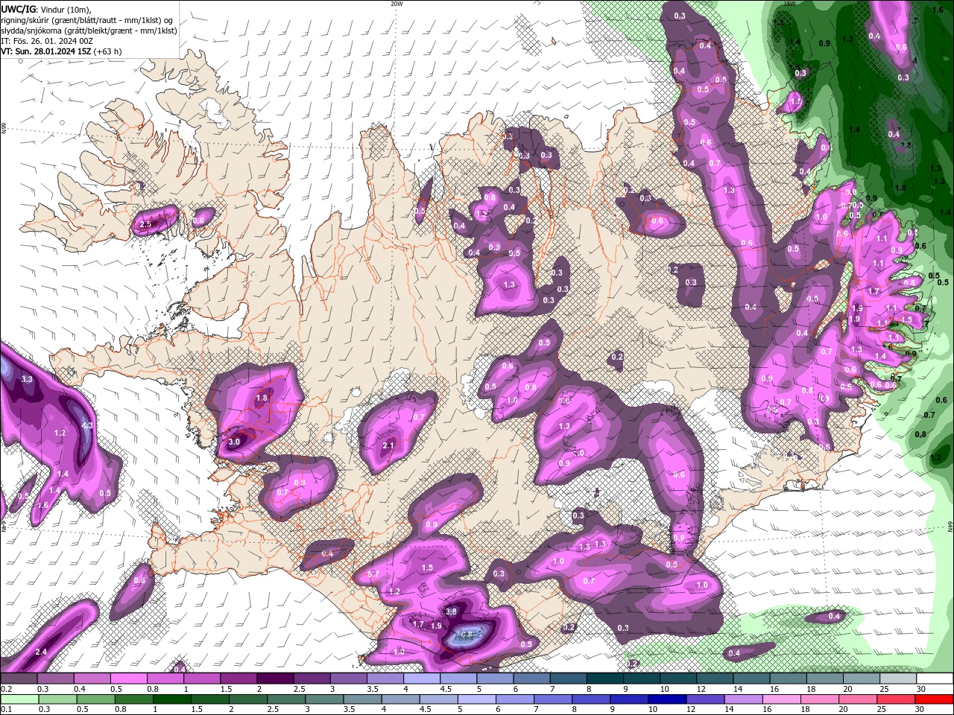Select the darkest purple snow swatch between 2 and 2.5
954x715 pixels.
coord(275,679)
